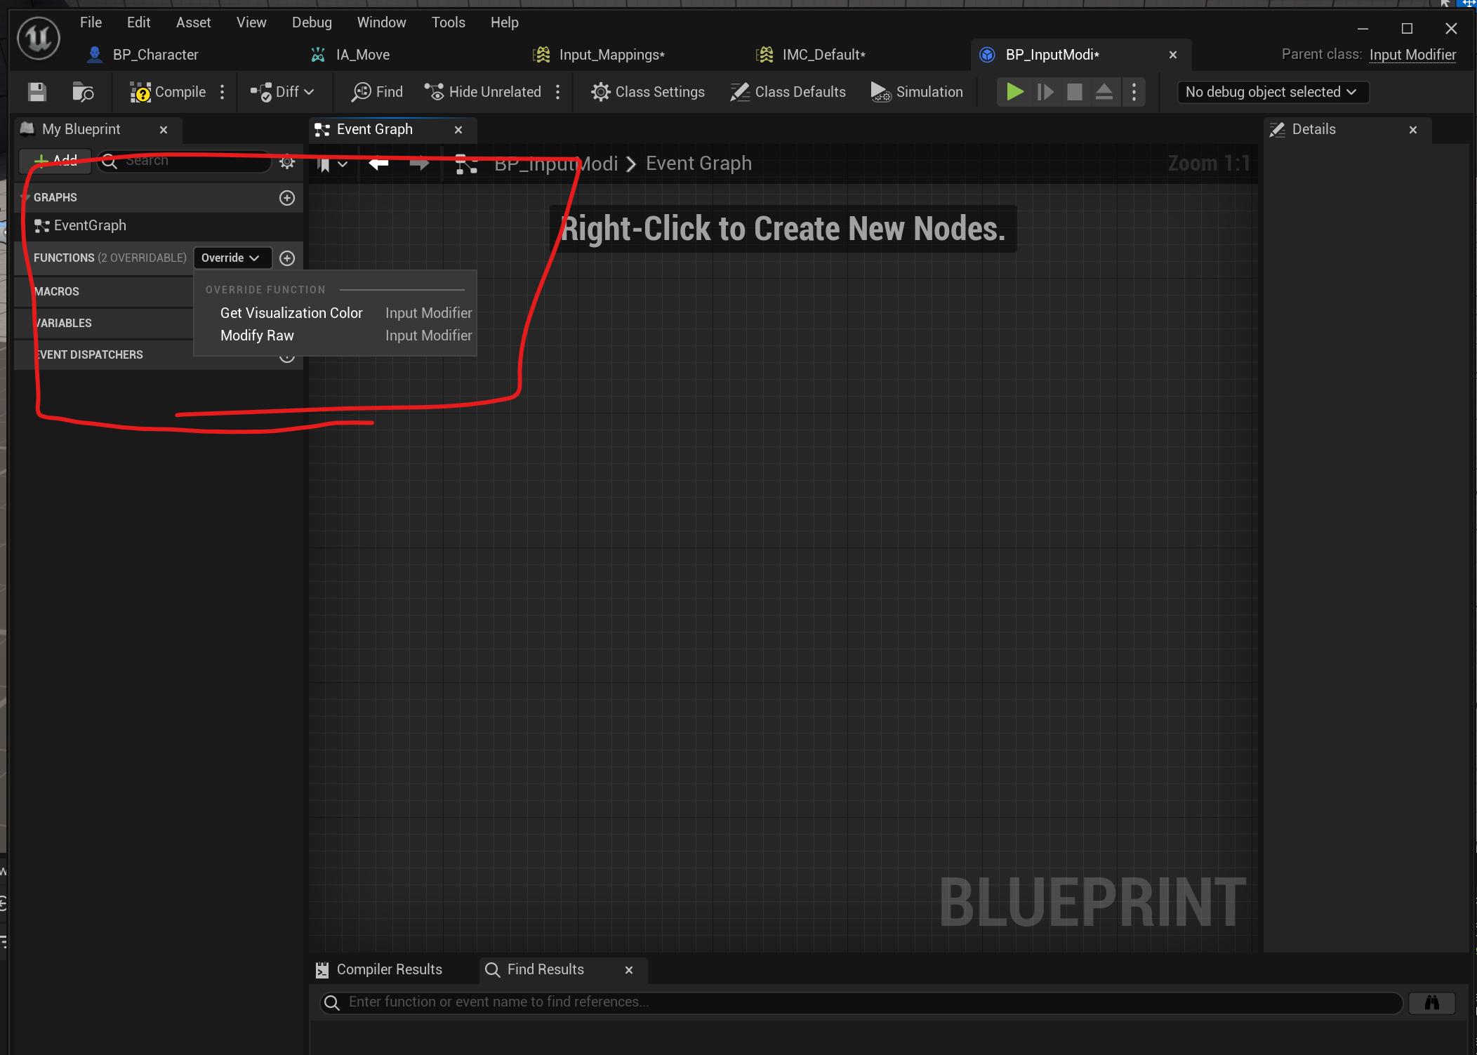Open the Find tool
Image resolution: width=1477 pixels, height=1055 pixels.
[378, 92]
